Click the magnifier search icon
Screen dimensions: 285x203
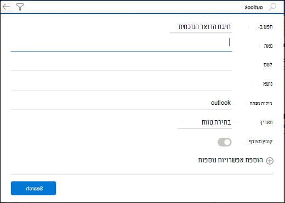(272, 7)
